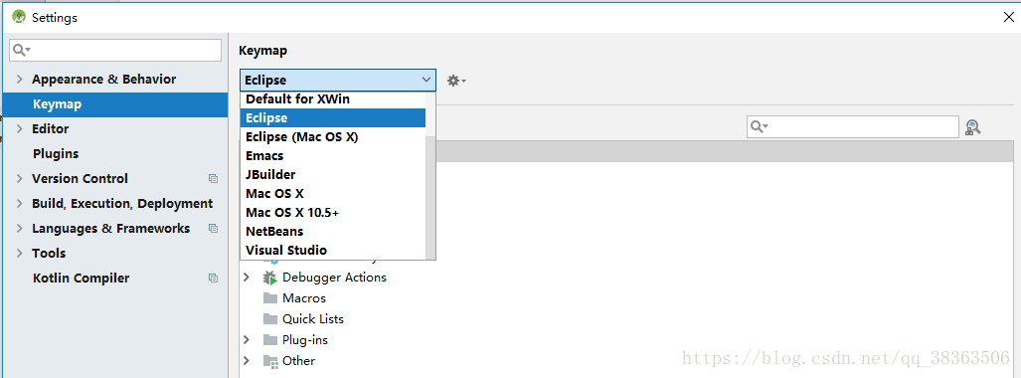Focus the settings search field

[x=115, y=50]
